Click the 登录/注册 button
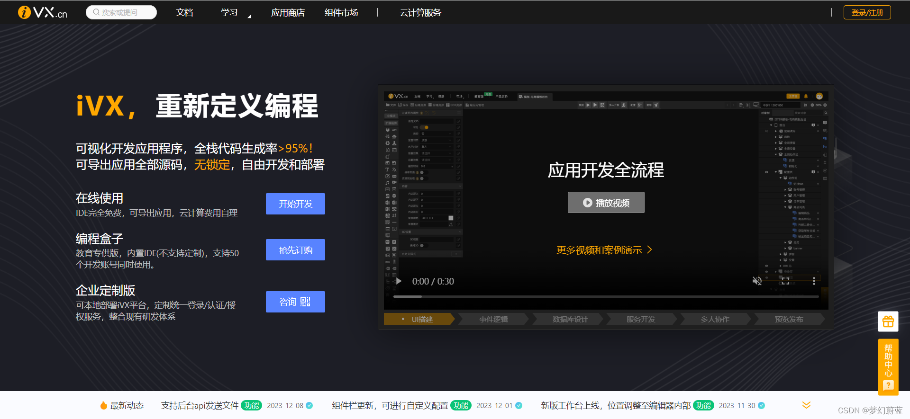910x419 pixels. coord(867,12)
